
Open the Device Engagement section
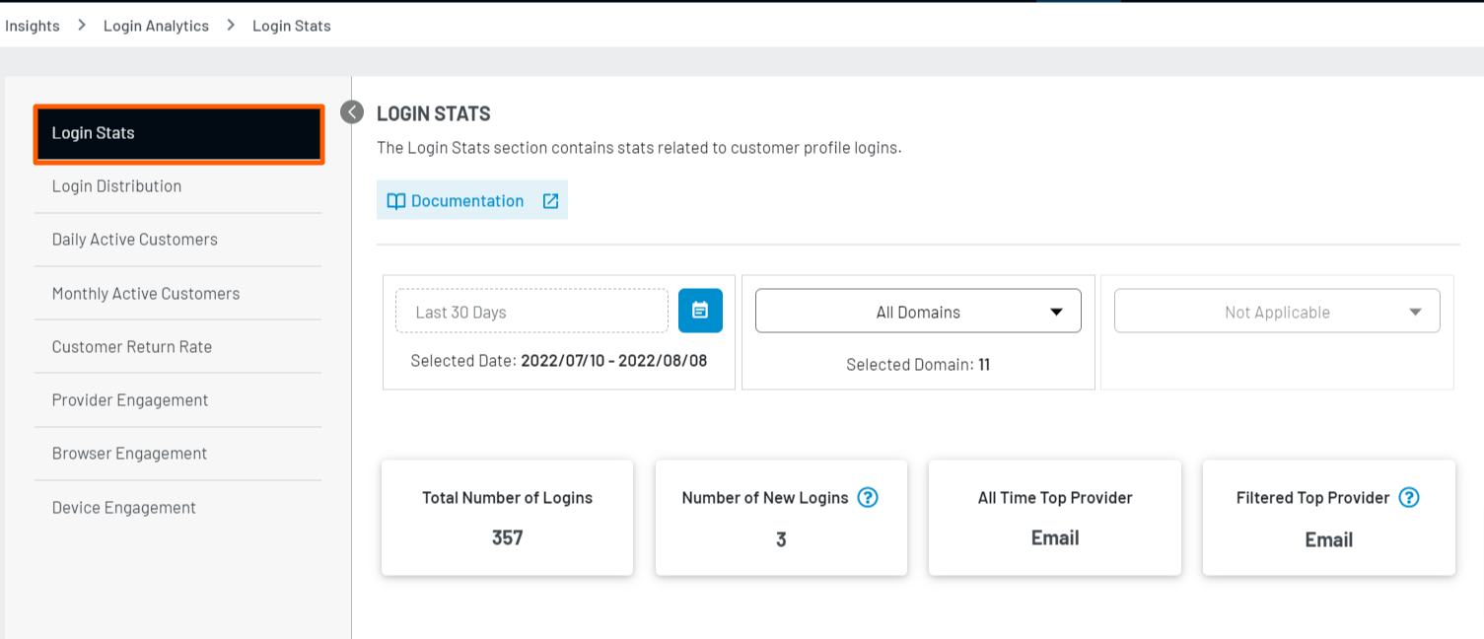[x=123, y=507]
